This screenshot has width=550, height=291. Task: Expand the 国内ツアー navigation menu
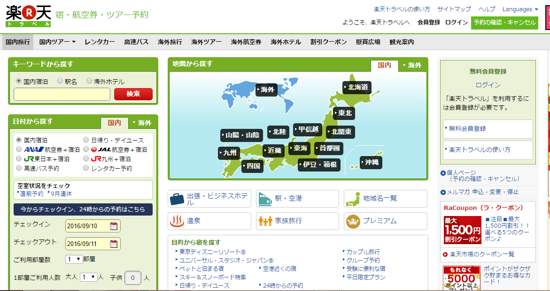[57, 42]
